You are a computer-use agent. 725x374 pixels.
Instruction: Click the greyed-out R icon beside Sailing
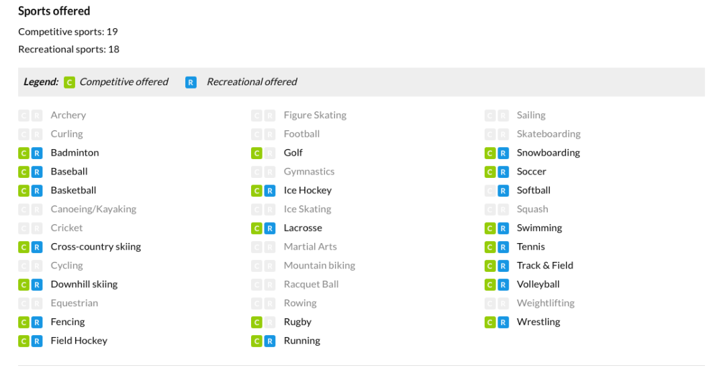click(x=503, y=115)
